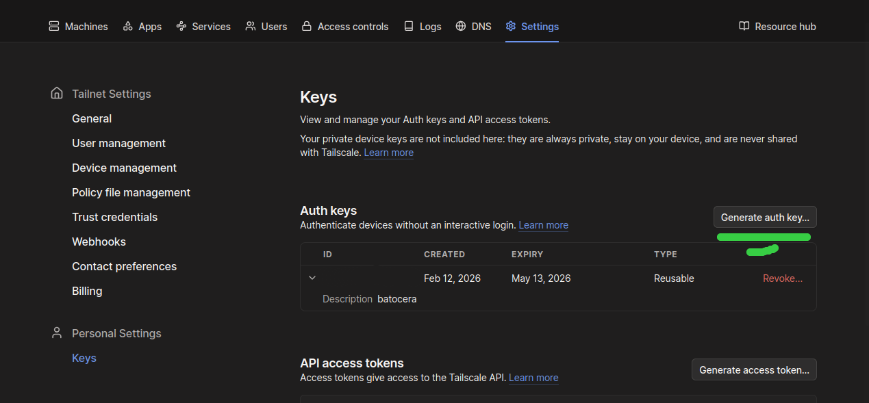The image size is (869, 403).
Task: Open Learn more link under Auth keys
Action: click(x=543, y=225)
